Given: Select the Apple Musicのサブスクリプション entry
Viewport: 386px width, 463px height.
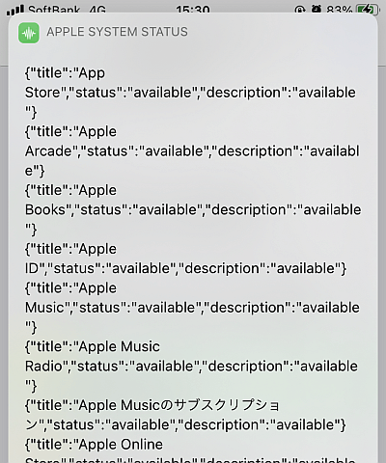Looking at the screenshot, I should (x=185, y=415).
